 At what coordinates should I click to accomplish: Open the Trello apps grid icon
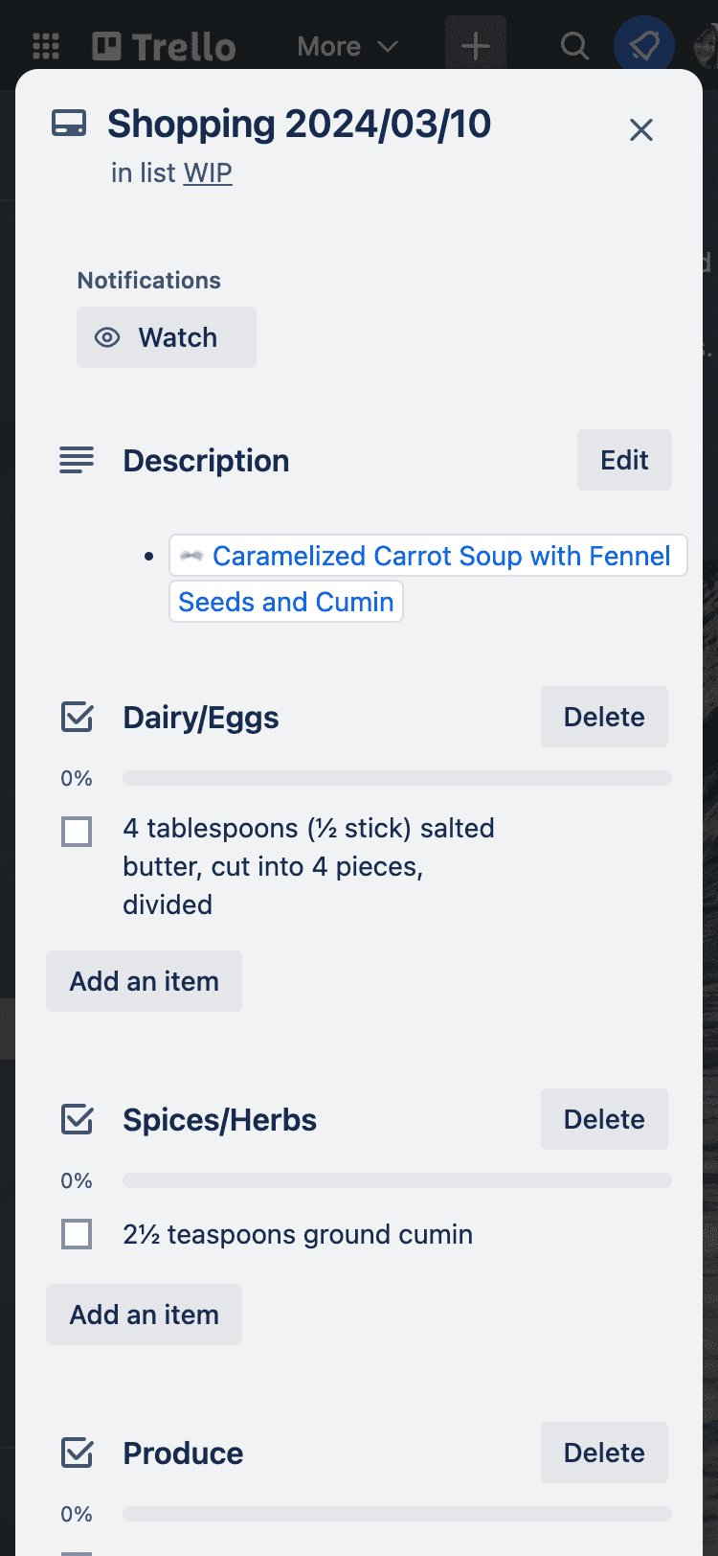point(46,46)
